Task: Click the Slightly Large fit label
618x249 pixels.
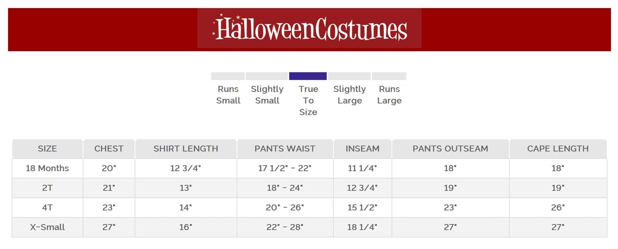Action: point(349,95)
